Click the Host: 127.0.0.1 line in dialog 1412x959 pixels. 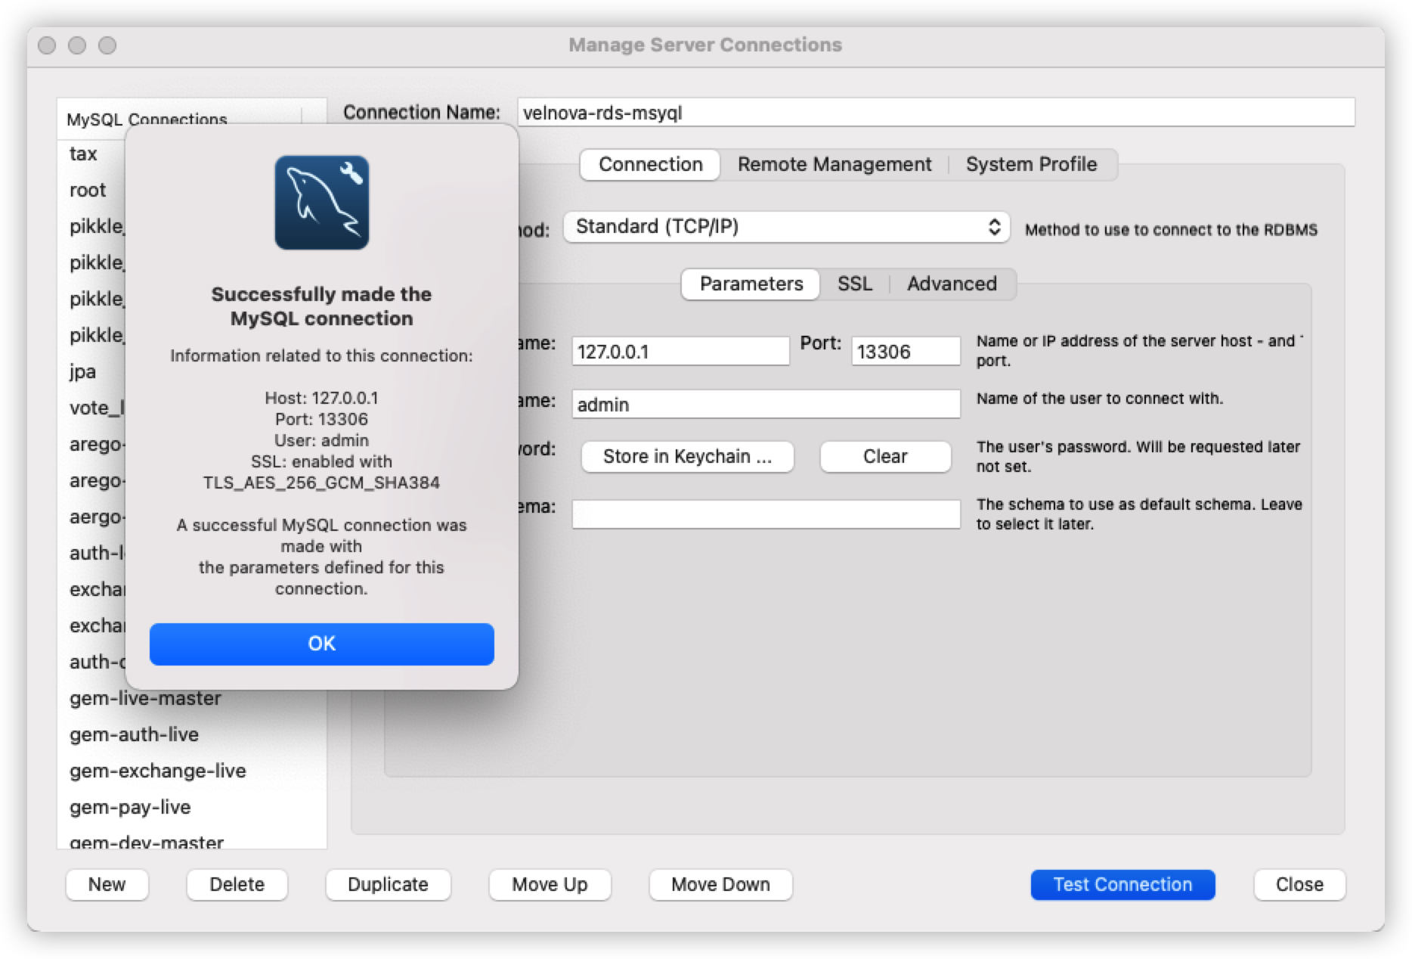[321, 398]
